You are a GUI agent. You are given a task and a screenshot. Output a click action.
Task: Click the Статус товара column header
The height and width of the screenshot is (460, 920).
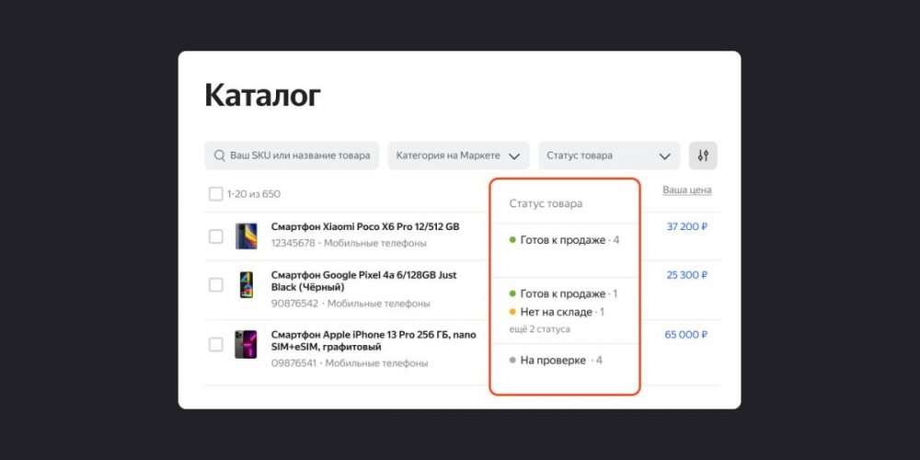click(546, 203)
